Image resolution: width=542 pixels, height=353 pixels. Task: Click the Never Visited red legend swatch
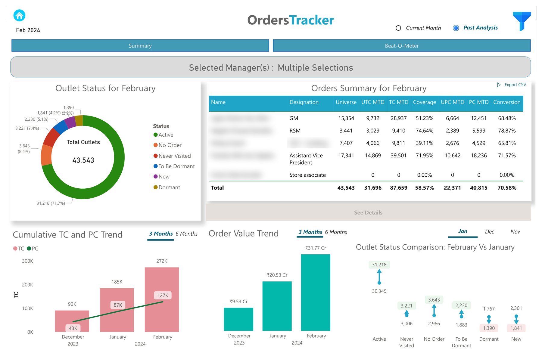156,156
